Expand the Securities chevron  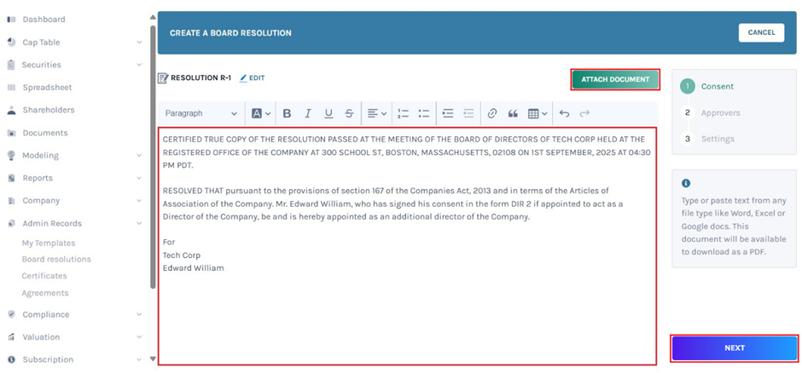[x=139, y=65]
